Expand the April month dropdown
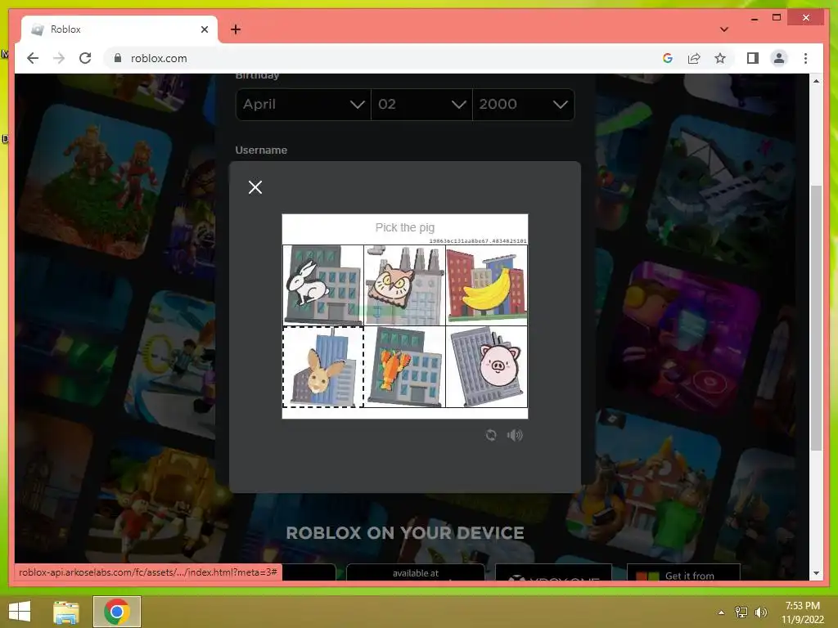The width and height of the screenshot is (838, 628). tap(303, 104)
